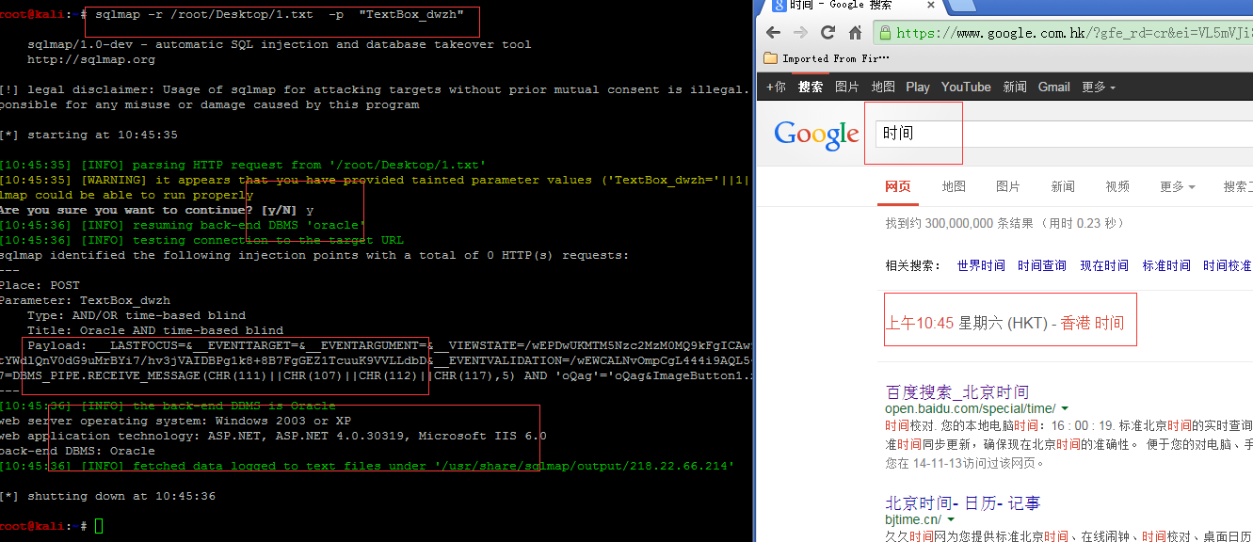This screenshot has width=1253, height=542.
Task: Open 更多 dropdown in black Google bar
Action: (1099, 87)
